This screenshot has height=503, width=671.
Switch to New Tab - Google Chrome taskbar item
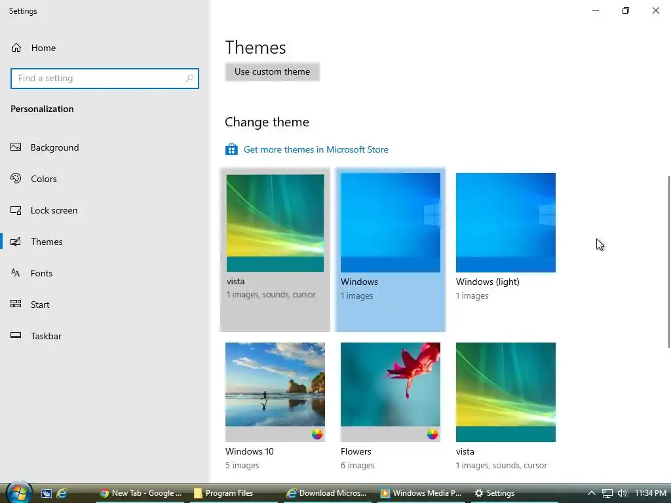(140, 493)
